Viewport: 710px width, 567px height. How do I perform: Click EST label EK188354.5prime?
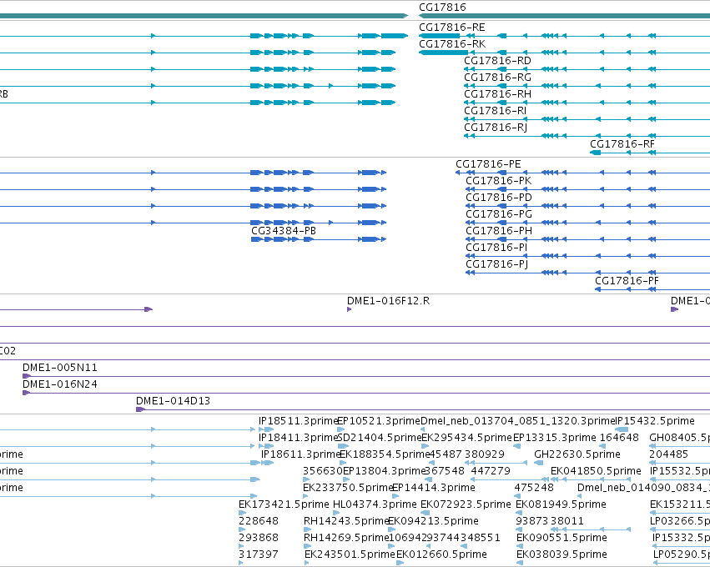(385, 454)
